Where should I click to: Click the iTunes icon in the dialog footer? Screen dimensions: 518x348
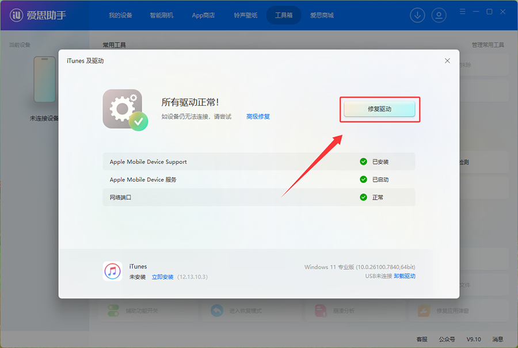(x=113, y=270)
